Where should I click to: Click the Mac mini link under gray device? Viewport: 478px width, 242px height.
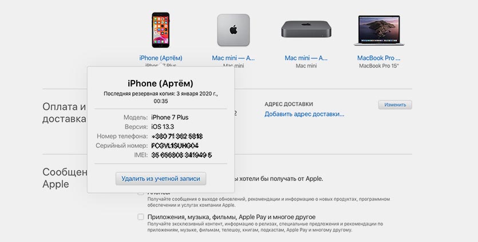(306, 58)
